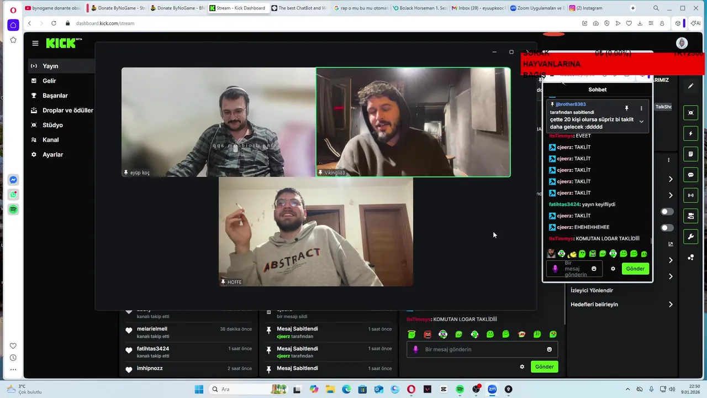Click the first toggle switch behind chat popup
The width and height of the screenshot is (707, 398).
coord(667,212)
